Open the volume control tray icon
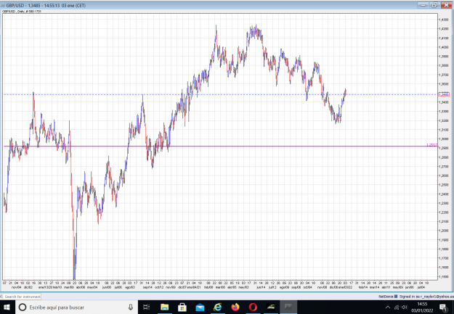The height and width of the screenshot is (314, 454). tap(405, 307)
